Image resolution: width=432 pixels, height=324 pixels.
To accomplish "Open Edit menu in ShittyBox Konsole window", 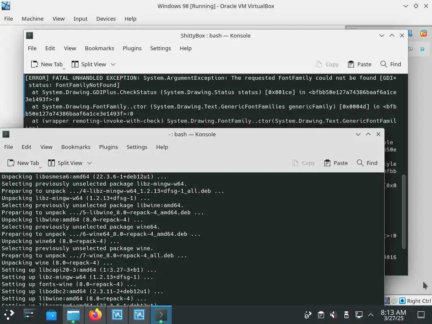I will (50, 48).
